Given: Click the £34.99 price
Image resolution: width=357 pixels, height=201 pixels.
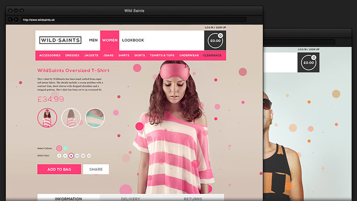Looking at the screenshot, I should [x=50, y=99].
